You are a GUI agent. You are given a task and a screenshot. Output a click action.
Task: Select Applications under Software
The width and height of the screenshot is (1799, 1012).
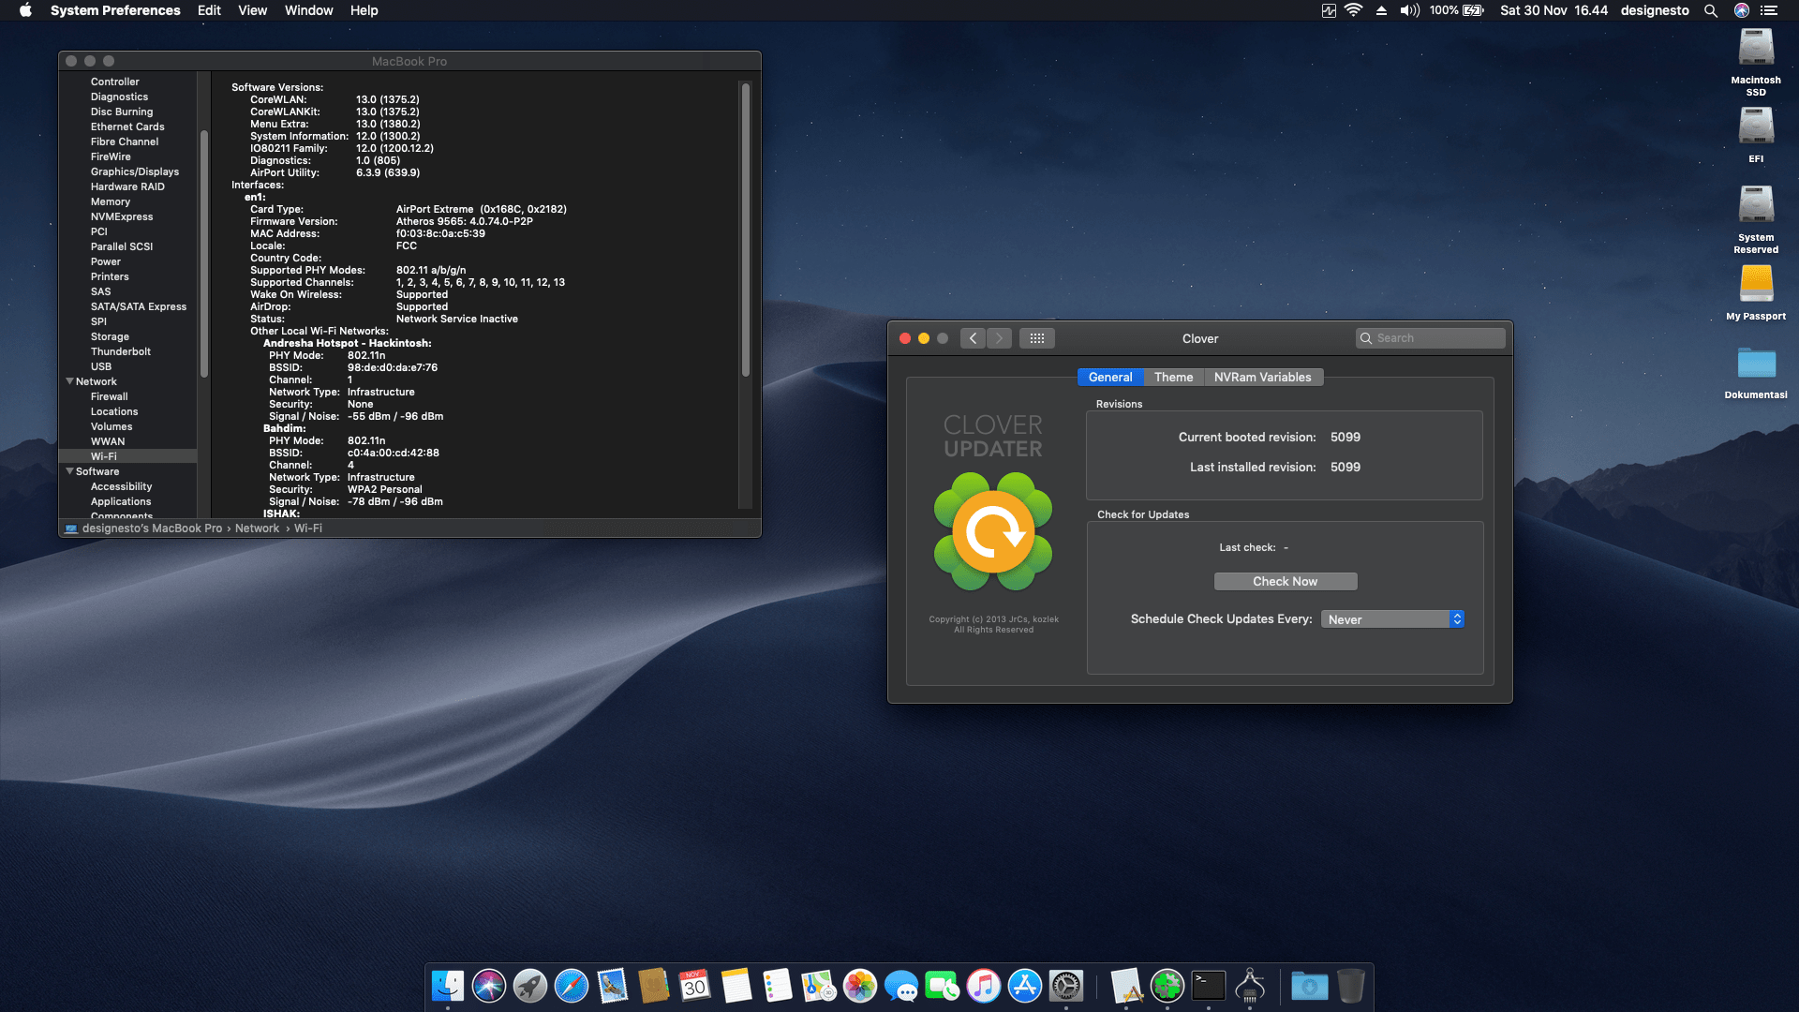click(121, 501)
